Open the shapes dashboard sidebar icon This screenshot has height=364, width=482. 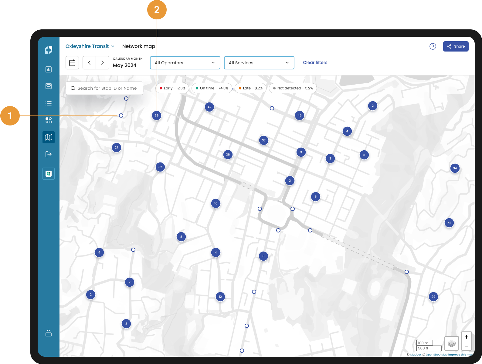[49, 120]
